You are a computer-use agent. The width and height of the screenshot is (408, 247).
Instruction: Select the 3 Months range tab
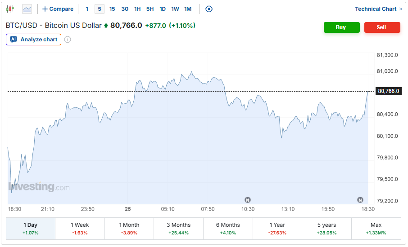tap(178, 229)
